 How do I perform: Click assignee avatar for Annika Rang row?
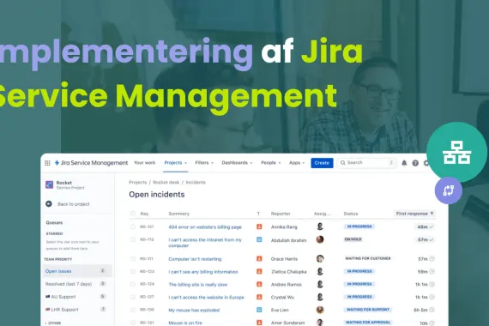pyautogui.click(x=320, y=226)
